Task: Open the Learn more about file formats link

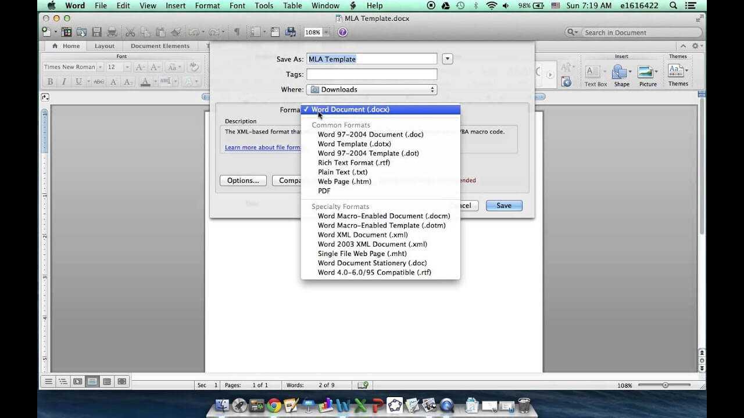Action: [x=263, y=147]
